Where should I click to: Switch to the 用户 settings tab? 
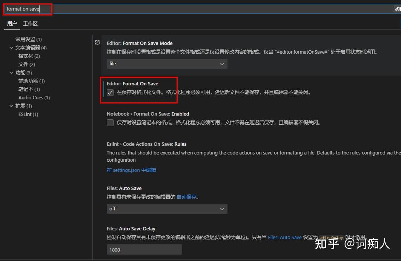pos(12,23)
